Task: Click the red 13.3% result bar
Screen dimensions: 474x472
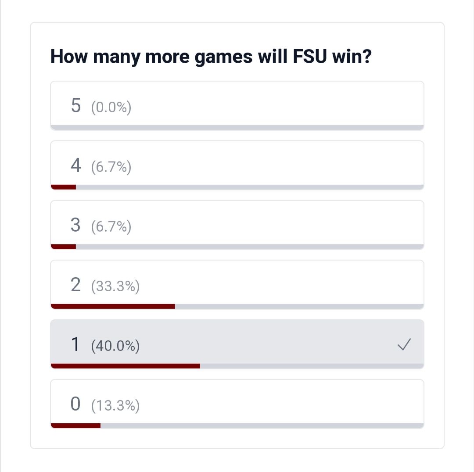Action: 75,426
